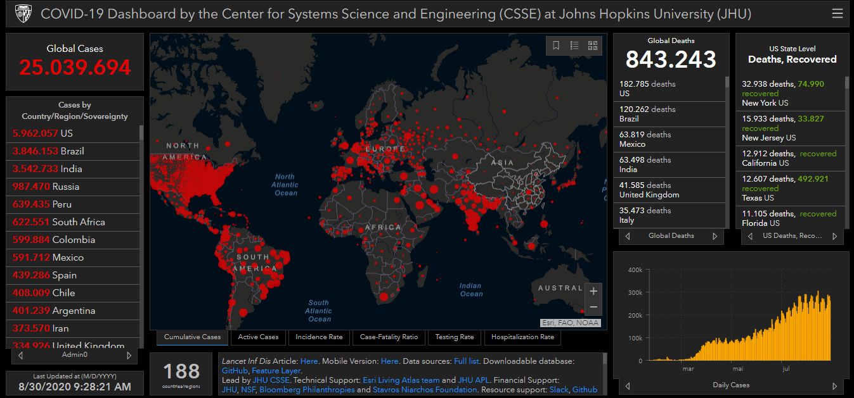Switch to the Incidence Rate tab

tap(319, 337)
